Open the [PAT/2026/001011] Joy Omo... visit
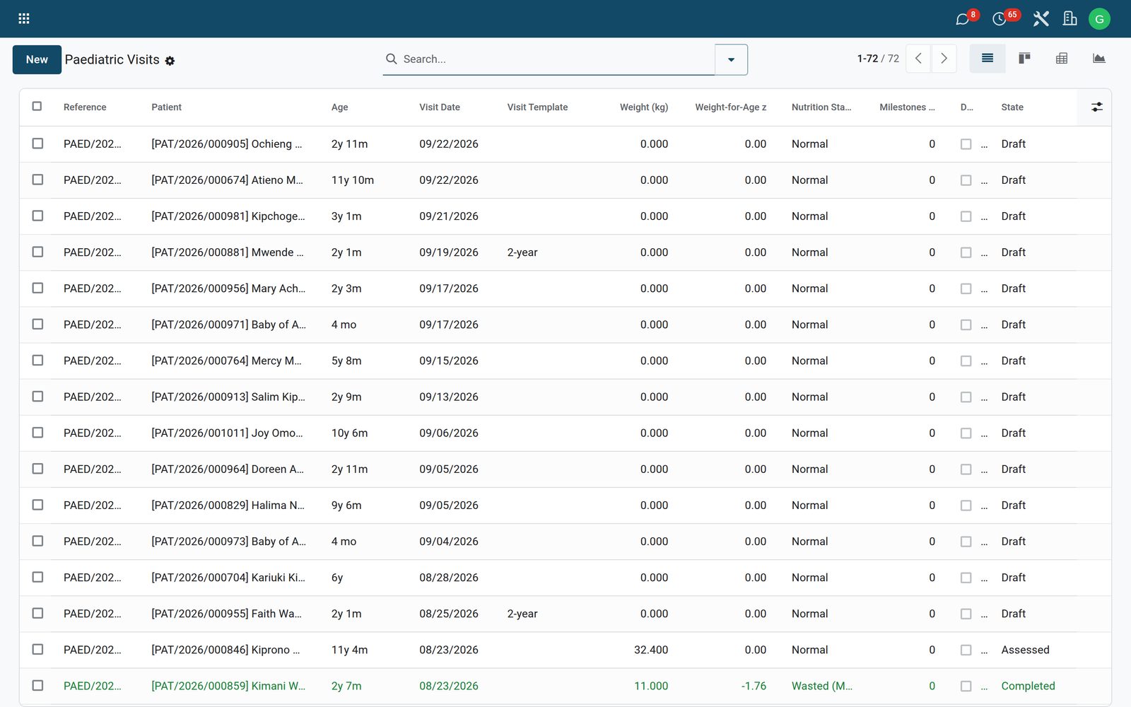1131x707 pixels. tap(227, 433)
